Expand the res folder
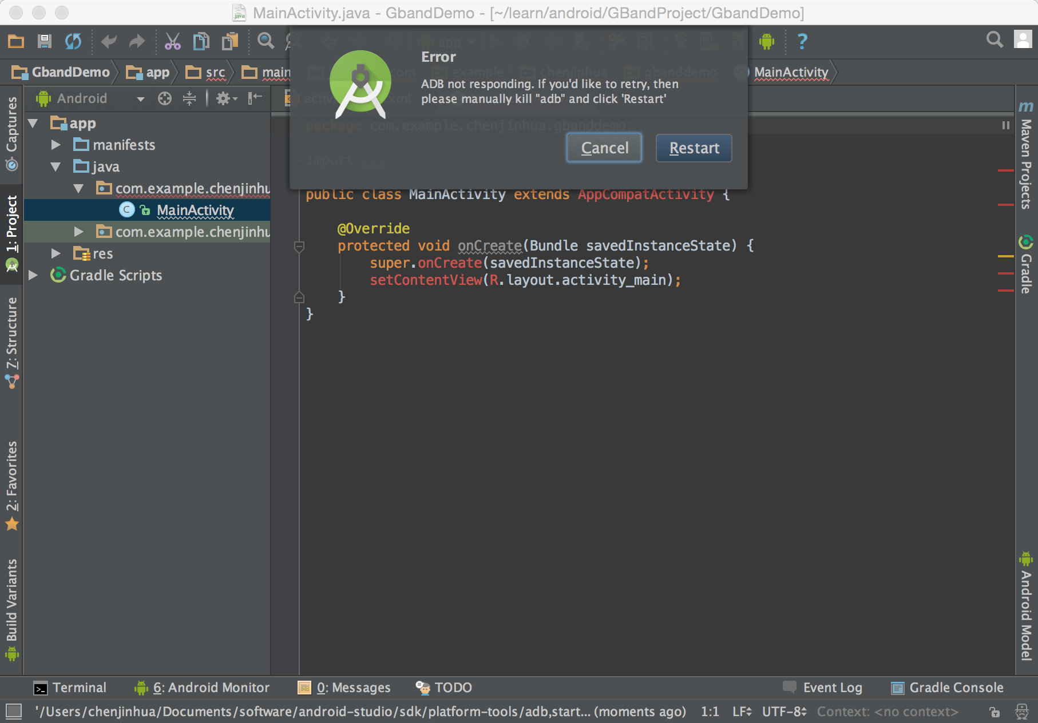This screenshot has height=723, width=1038. point(56,254)
